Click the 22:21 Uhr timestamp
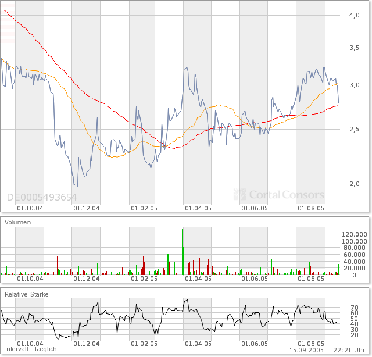372x357 pixels. pyautogui.click(x=349, y=350)
